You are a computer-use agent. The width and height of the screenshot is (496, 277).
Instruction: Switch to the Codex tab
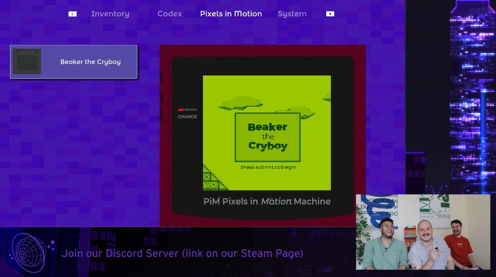(x=169, y=14)
